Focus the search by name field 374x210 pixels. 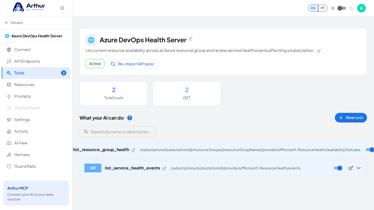117,132
